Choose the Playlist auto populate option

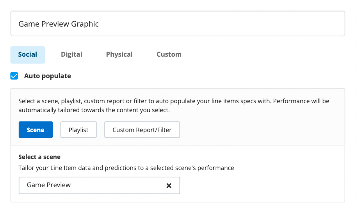78,130
